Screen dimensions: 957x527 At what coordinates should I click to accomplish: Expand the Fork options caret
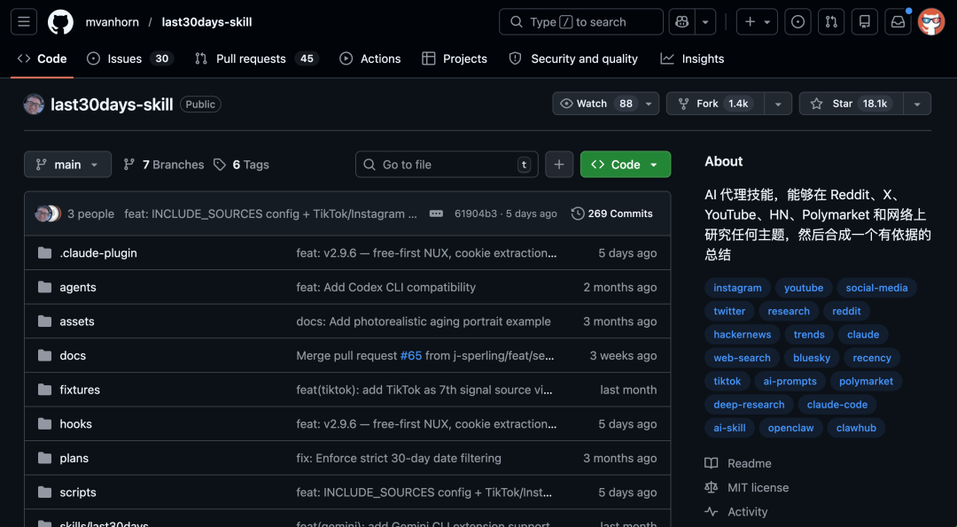[778, 103]
